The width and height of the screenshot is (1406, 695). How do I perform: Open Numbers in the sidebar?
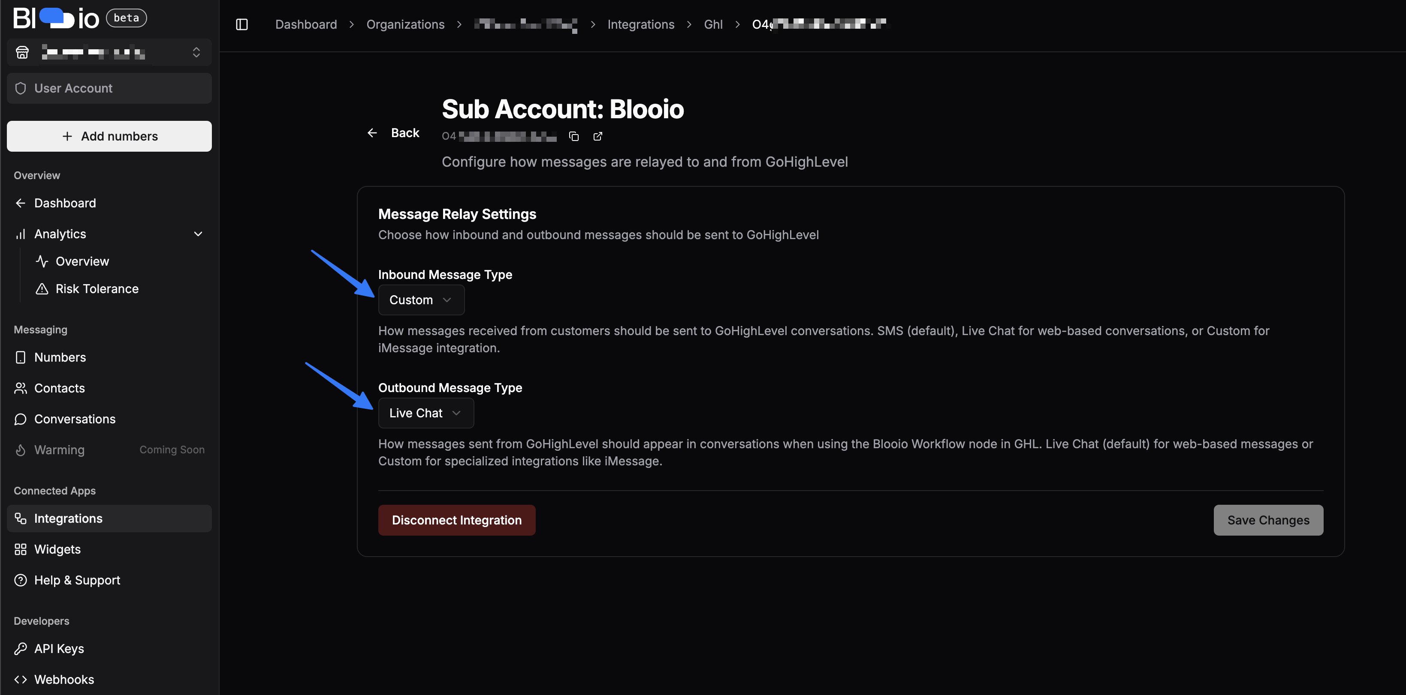[109, 357]
